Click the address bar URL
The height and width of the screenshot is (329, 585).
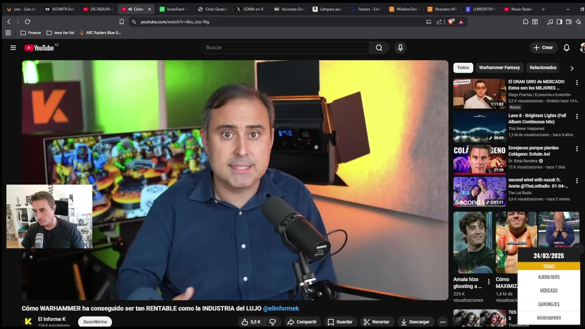click(x=175, y=21)
